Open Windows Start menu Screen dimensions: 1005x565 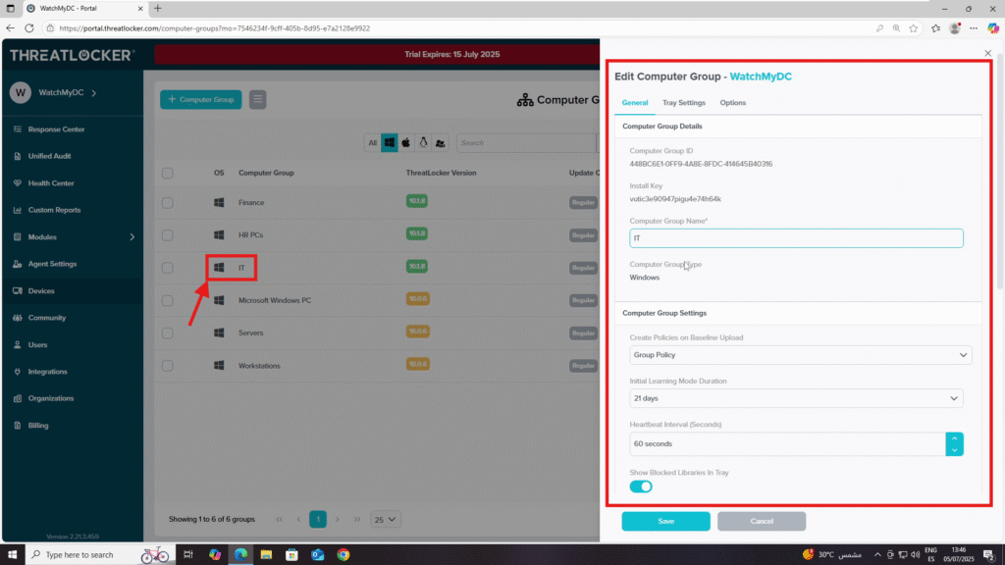click(x=12, y=555)
